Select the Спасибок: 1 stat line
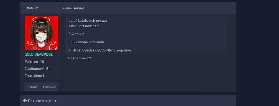 34,76
